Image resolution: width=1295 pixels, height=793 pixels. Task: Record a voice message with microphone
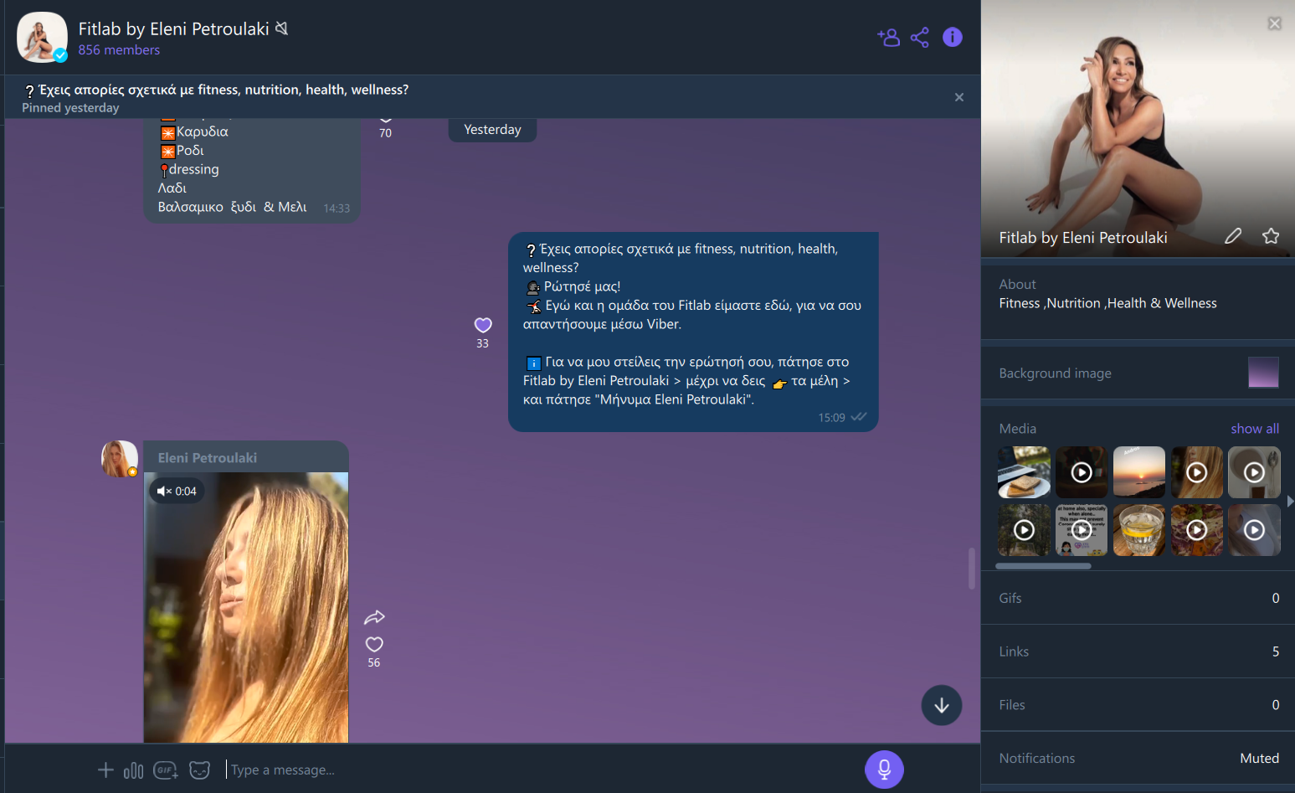point(884,770)
